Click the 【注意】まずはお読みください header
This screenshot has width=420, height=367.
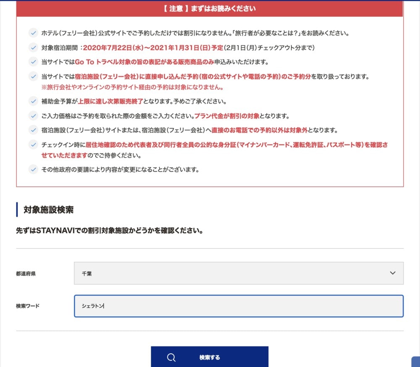(210, 8)
